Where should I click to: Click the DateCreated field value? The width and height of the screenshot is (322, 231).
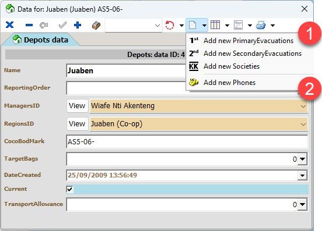(x=182, y=175)
